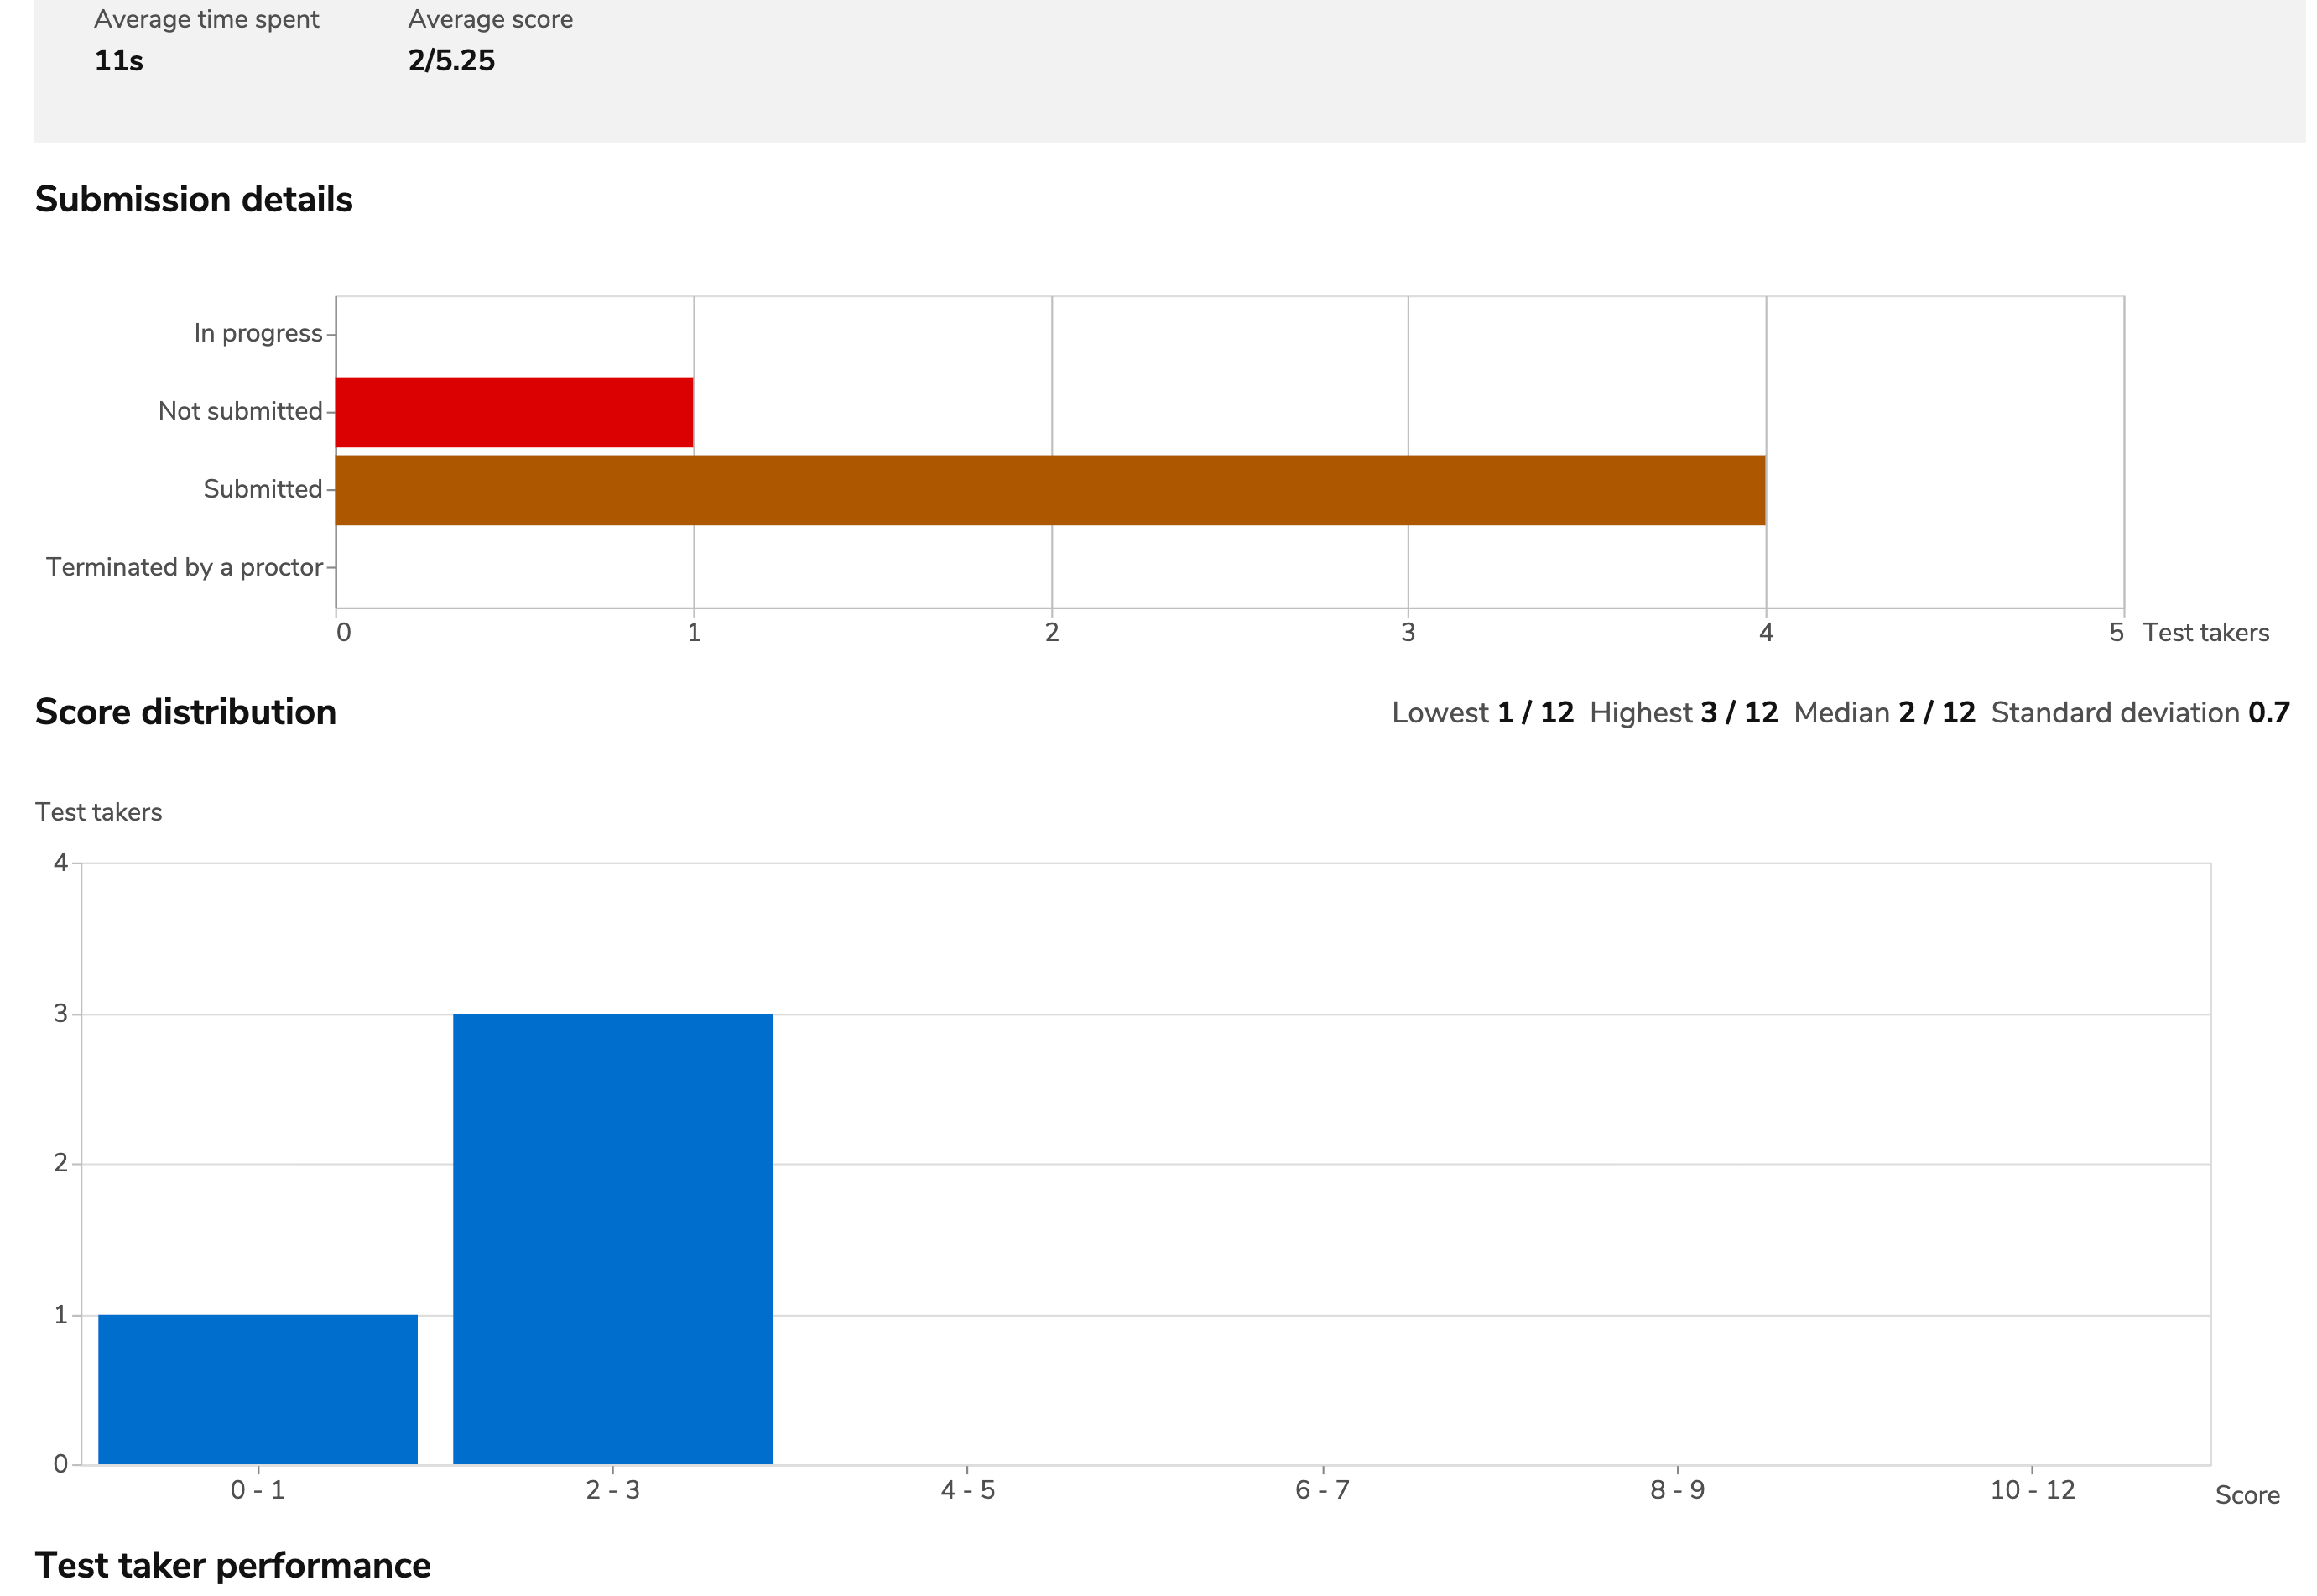Select the 0 - 1 score bar
This screenshot has width=2317, height=1596.
258,1389
